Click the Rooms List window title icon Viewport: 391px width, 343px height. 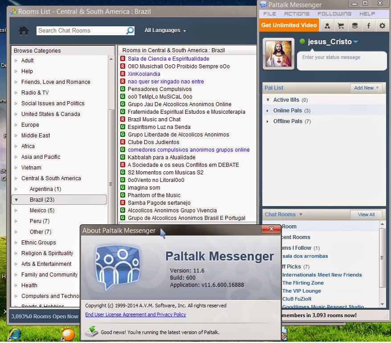pos(13,11)
